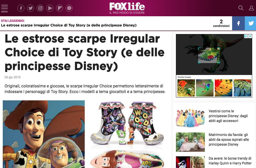The image size is (256, 168).
Task: Open the search magnifier icon
Action: [241, 8]
